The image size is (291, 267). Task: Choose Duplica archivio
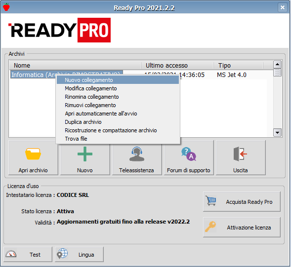tap(118, 122)
